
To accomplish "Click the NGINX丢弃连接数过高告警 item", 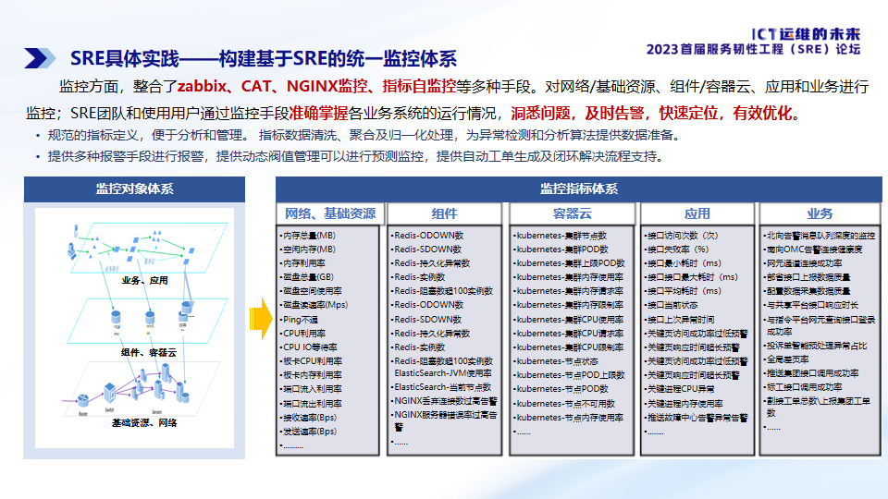I will click(445, 401).
